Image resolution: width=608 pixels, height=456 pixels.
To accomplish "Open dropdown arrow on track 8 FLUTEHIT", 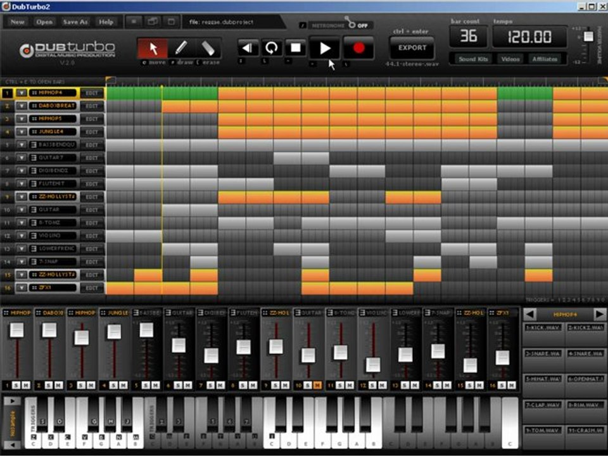I will click(22, 184).
